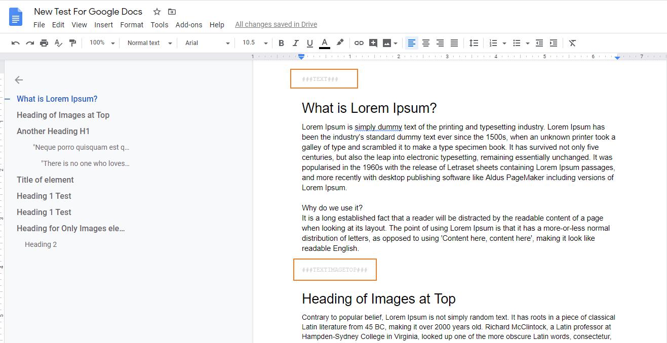Open the Insert menu
This screenshot has height=343, width=667.
pyautogui.click(x=103, y=24)
